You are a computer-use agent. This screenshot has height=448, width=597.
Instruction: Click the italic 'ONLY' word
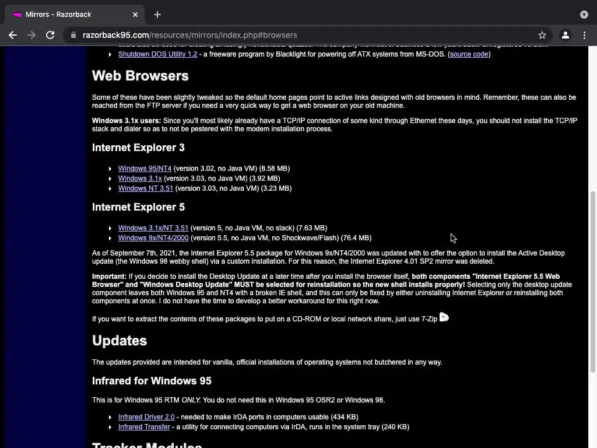click(x=191, y=400)
